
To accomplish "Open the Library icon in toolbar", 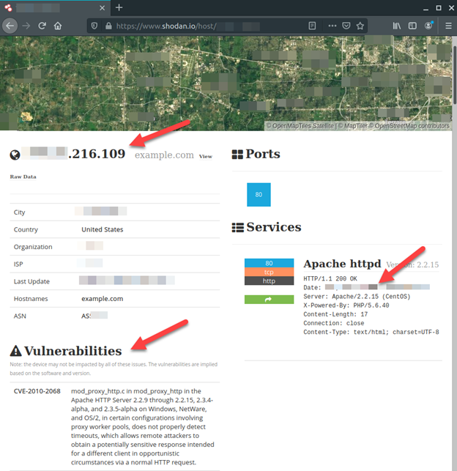I will coord(397,26).
